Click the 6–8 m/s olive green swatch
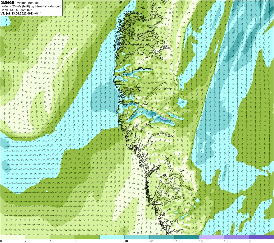 pyautogui.click(x=87, y=237)
